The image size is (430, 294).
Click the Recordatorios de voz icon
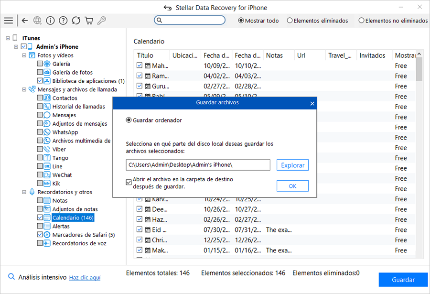[47, 243]
